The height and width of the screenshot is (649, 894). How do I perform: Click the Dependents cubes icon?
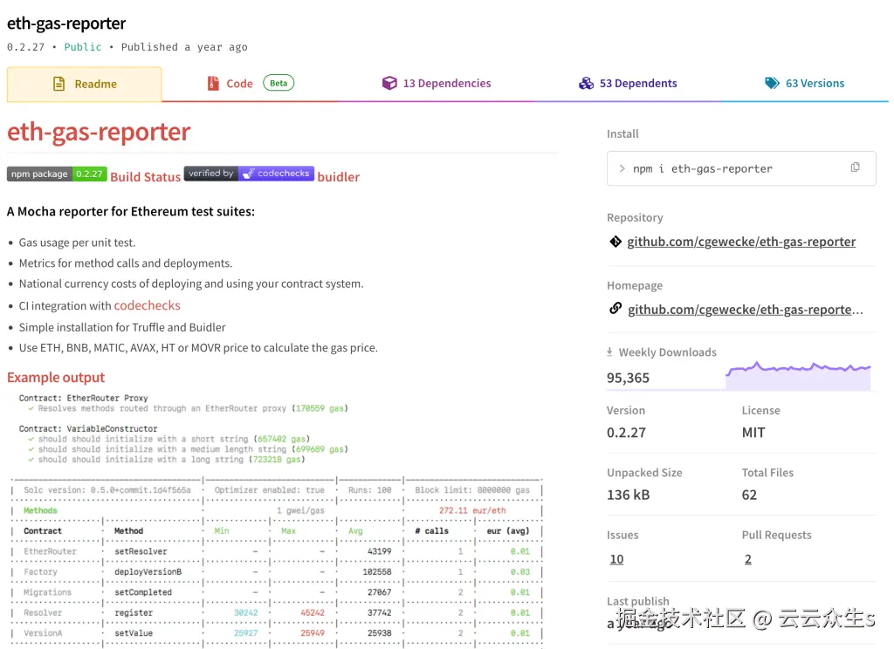(586, 83)
